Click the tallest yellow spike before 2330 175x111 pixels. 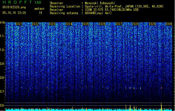click(161, 107)
